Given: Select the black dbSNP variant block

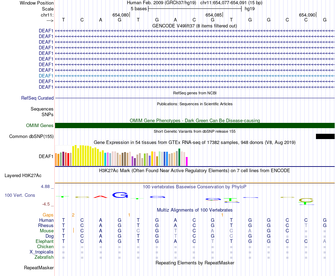Looking at the screenshot, I should coord(325,136).
